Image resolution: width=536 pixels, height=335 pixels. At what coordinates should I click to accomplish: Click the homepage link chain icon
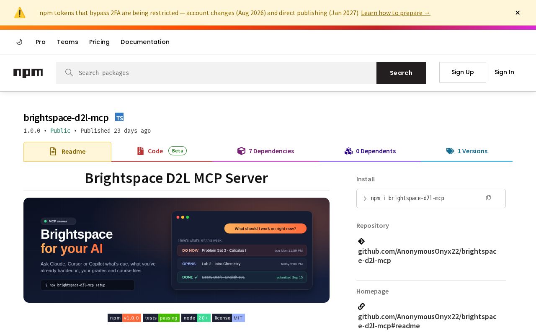361,307
